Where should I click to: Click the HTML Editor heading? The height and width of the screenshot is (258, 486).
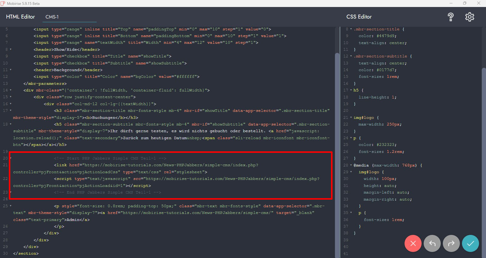click(20, 17)
